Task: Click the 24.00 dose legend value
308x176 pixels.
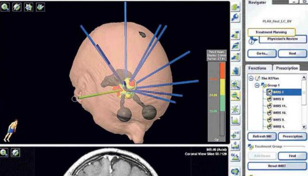Action: (x=213, y=95)
